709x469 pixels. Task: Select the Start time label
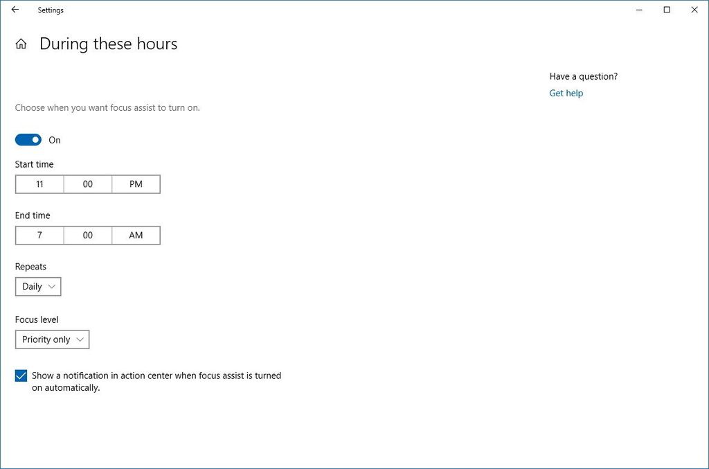point(34,164)
